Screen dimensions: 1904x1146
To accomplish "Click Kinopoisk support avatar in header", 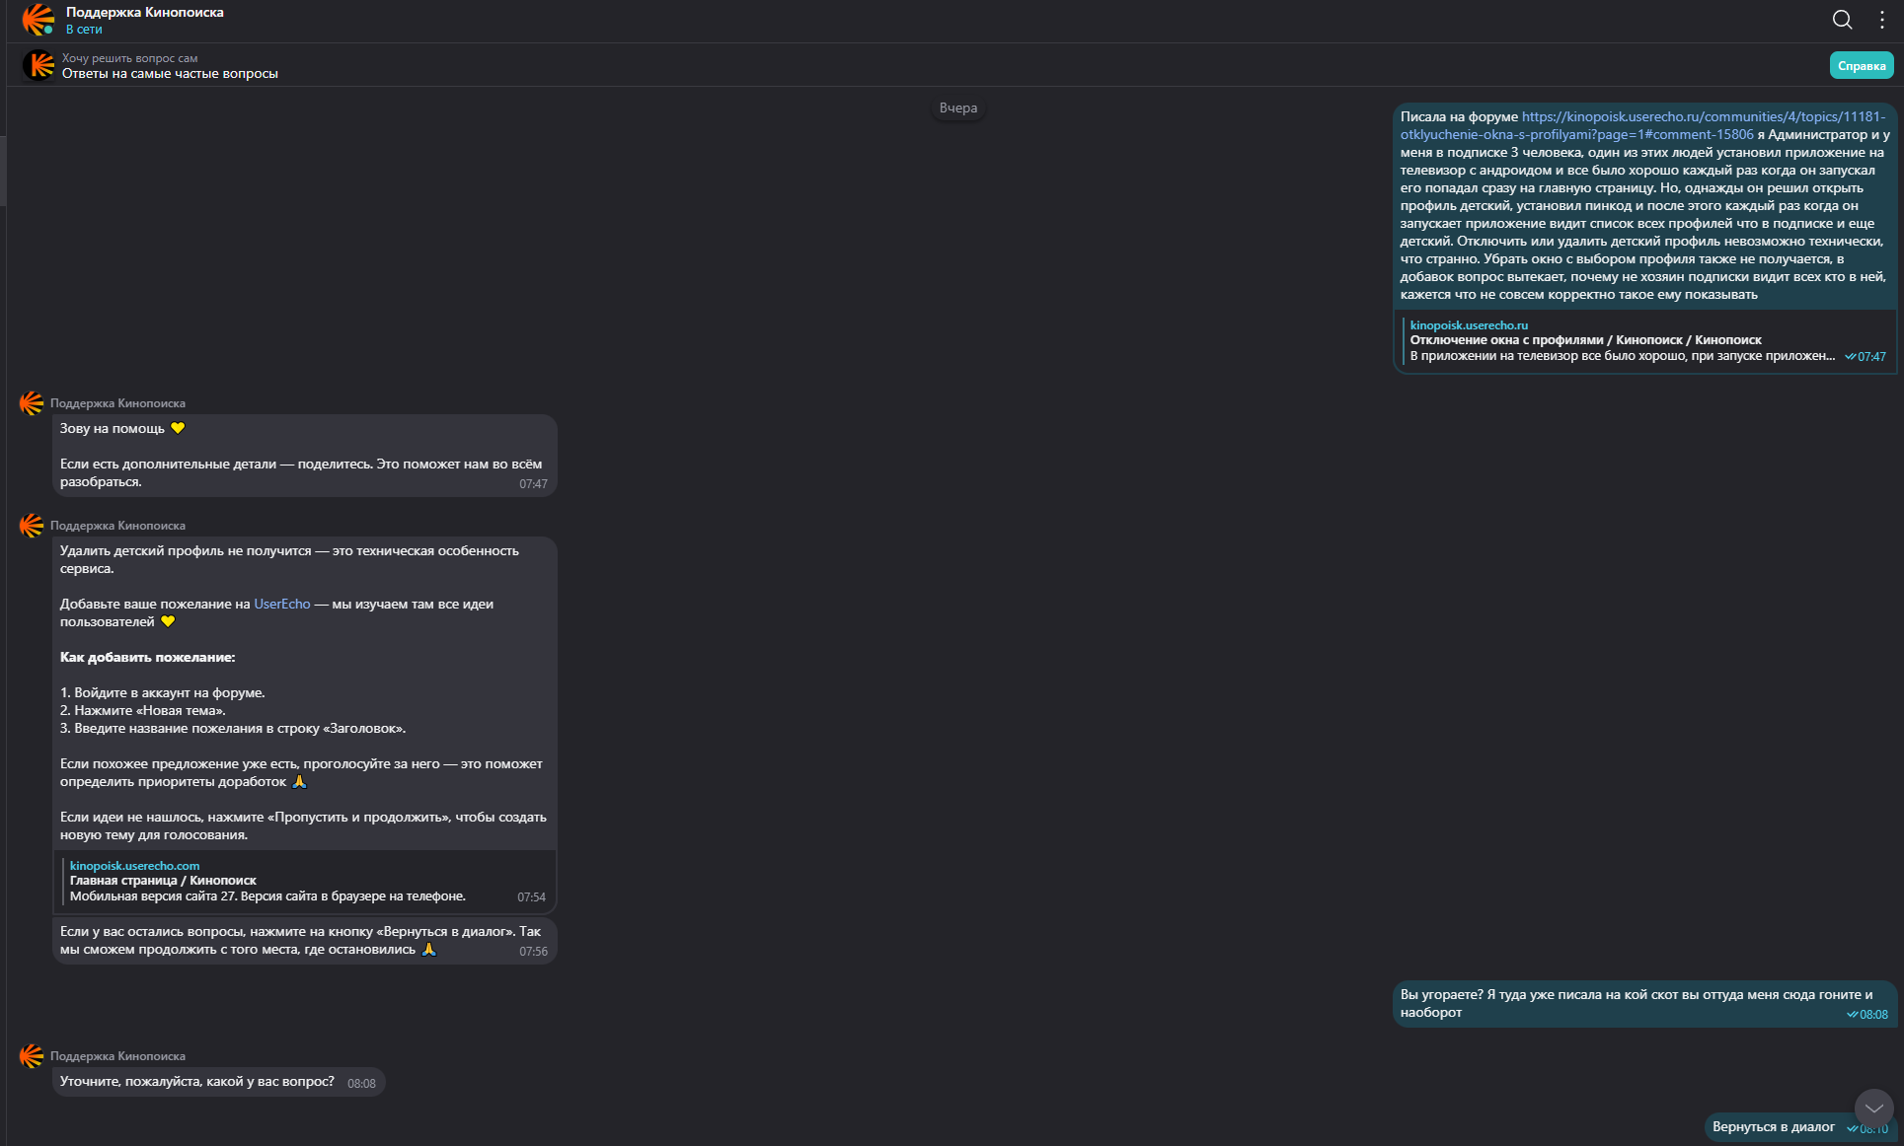I will point(38,20).
